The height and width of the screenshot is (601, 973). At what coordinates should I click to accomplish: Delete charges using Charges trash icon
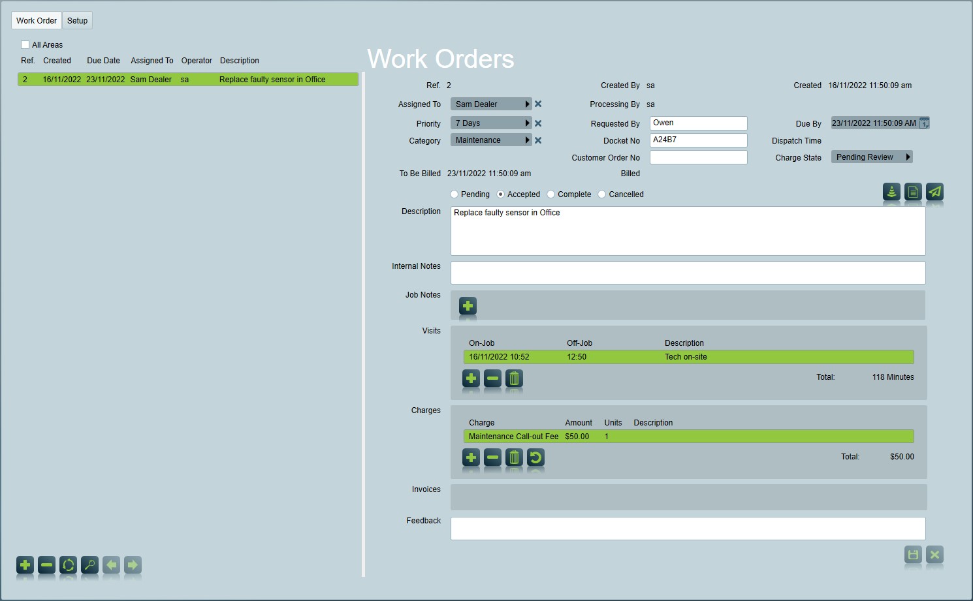[514, 457]
